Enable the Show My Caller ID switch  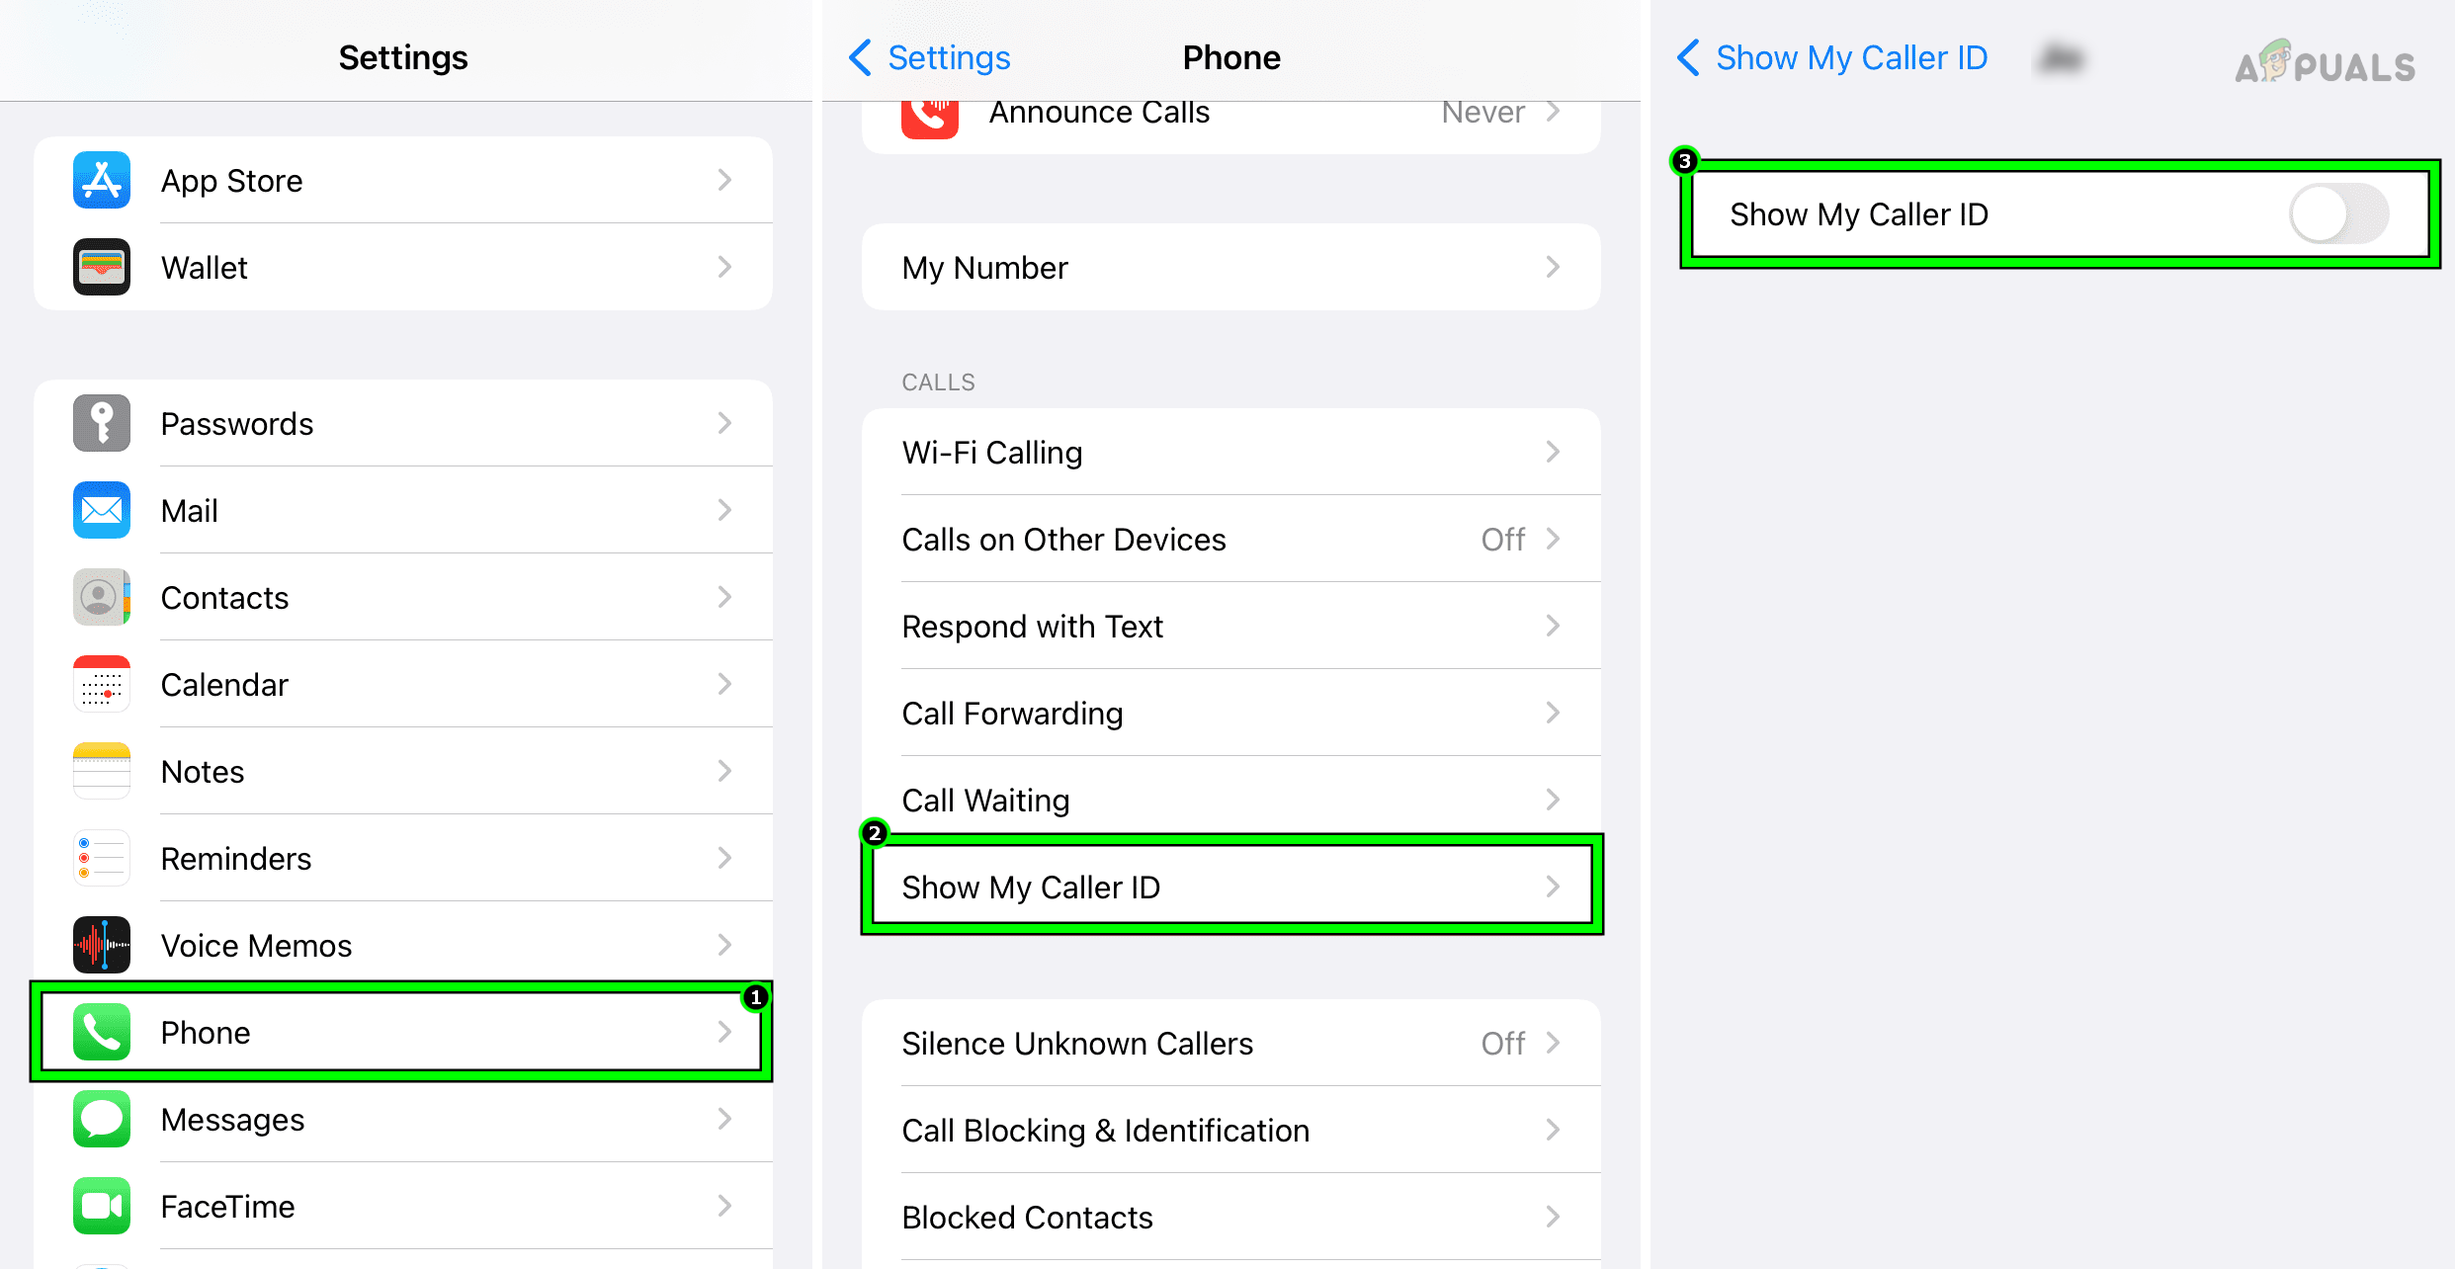click(x=2336, y=213)
